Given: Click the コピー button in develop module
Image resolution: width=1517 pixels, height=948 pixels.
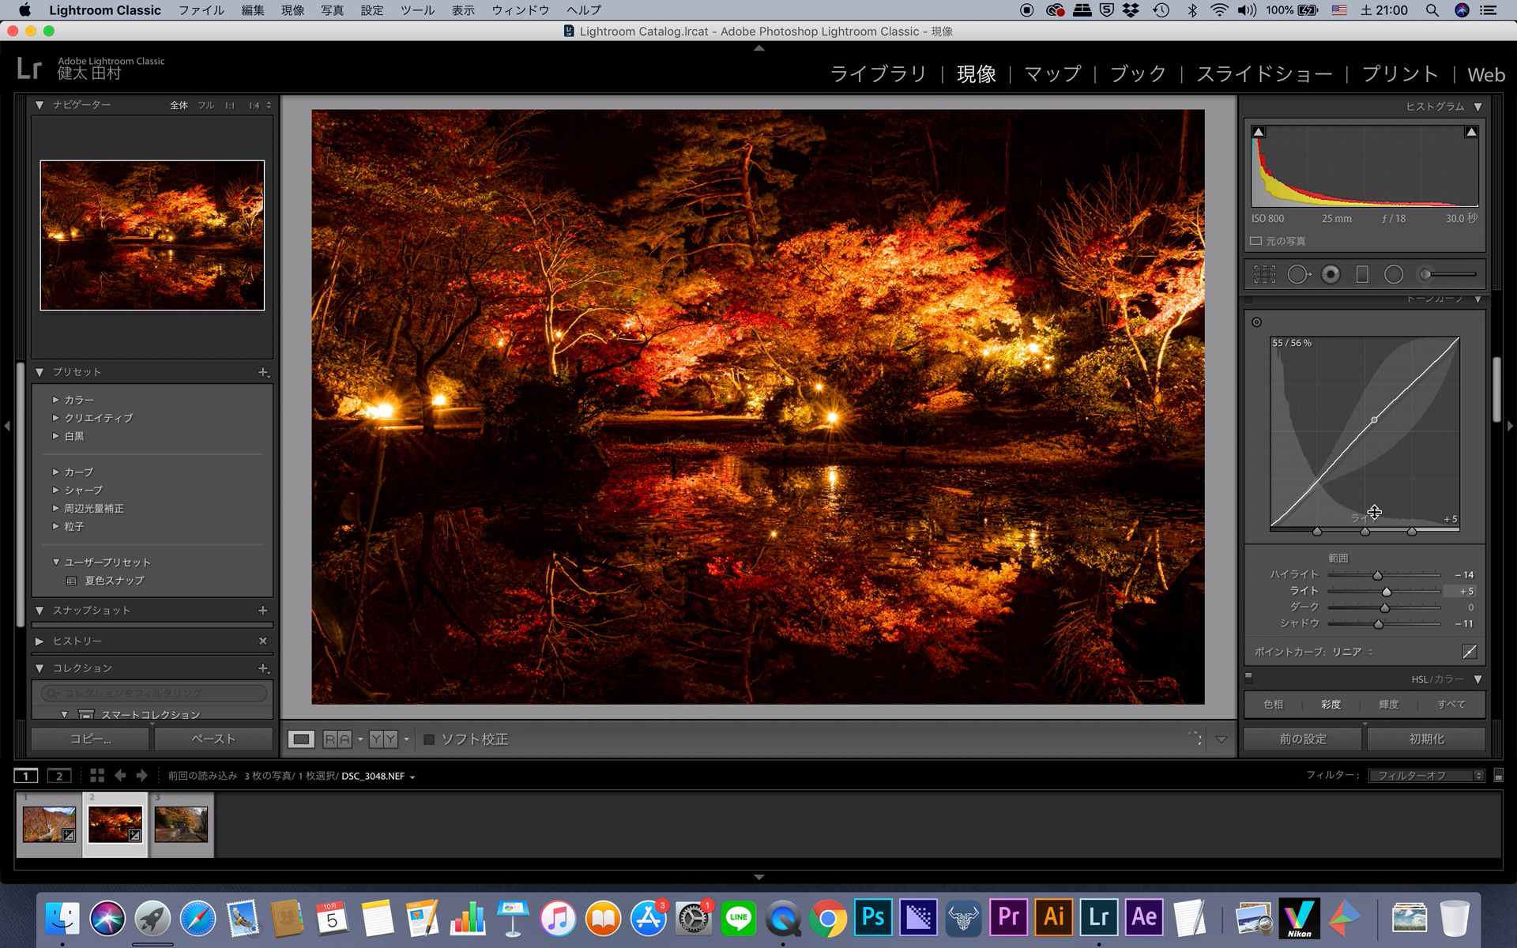Looking at the screenshot, I should pyautogui.click(x=89, y=739).
